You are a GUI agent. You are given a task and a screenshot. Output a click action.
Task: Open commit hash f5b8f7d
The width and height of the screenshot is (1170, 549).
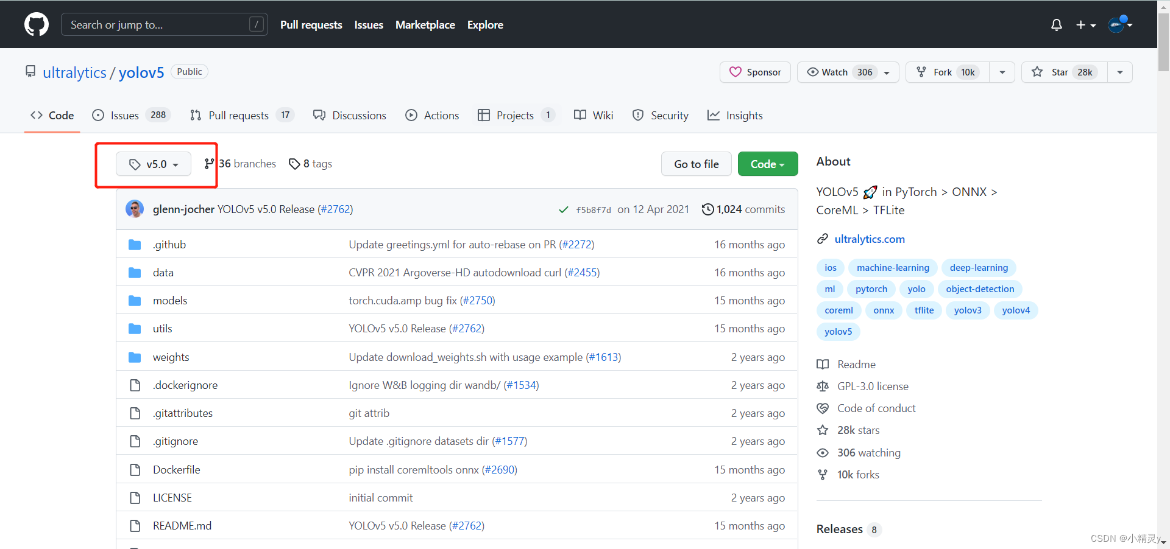pos(594,210)
